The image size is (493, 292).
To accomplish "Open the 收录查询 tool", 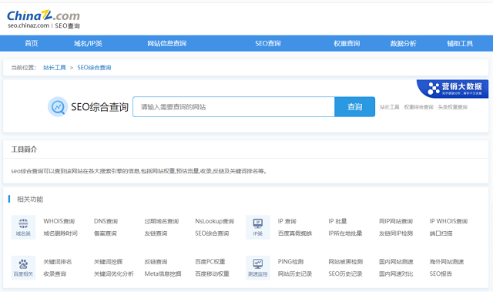I will [x=55, y=274].
